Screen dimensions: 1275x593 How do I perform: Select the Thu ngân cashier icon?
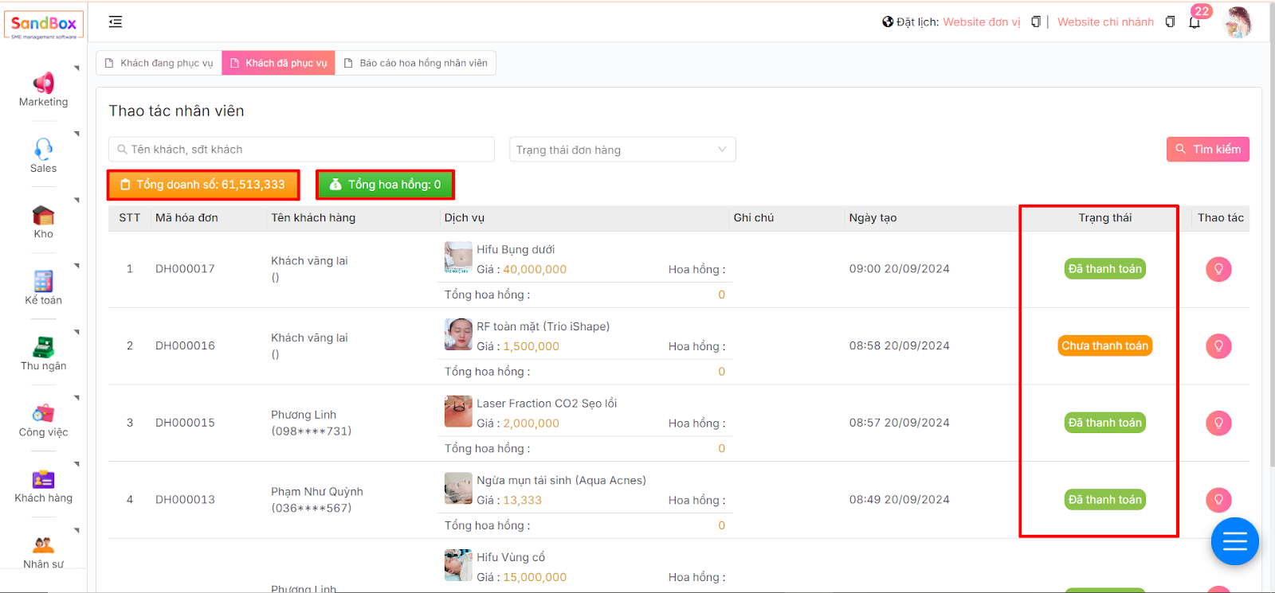click(x=43, y=347)
